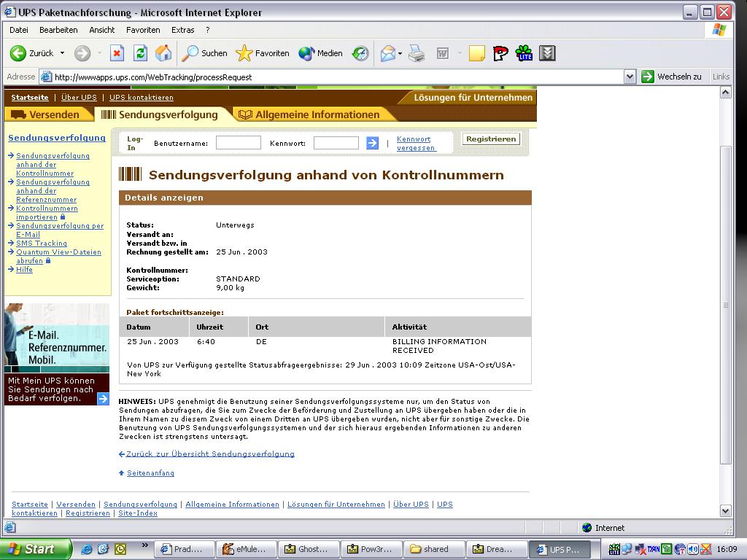Expand the Zurück history dropdown arrow
Screen dimensions: 747x560
click(x=62, y=53)
